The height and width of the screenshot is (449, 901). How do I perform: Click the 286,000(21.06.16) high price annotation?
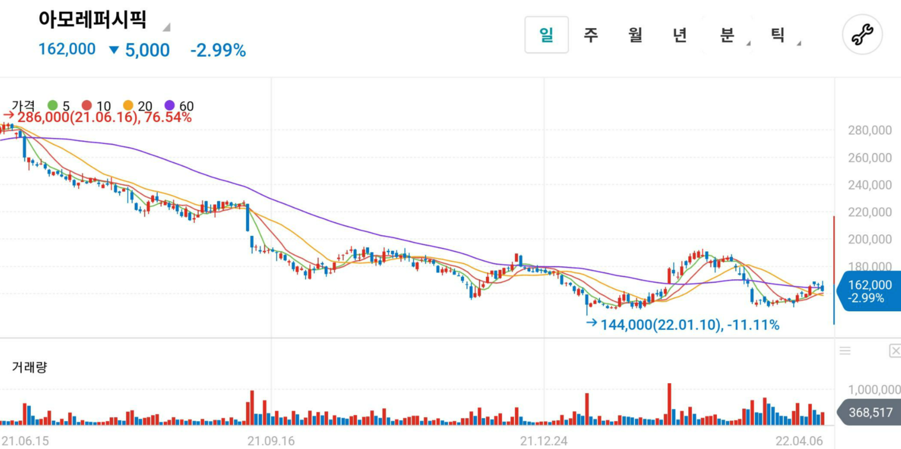[x=98, y=117]
